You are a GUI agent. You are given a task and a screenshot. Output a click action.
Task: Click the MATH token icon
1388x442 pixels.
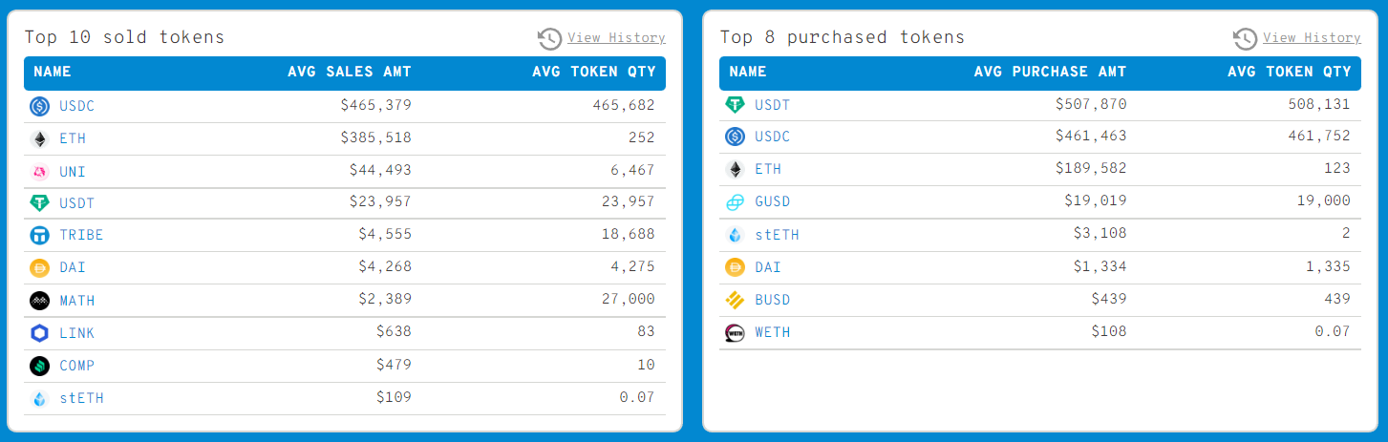pyautogui.click(x=39, y=301)
